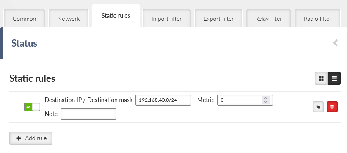Switch to grid view of static rules
This screenshot has width=347, height=153.
pyautogui.click(x=321, y=78)
